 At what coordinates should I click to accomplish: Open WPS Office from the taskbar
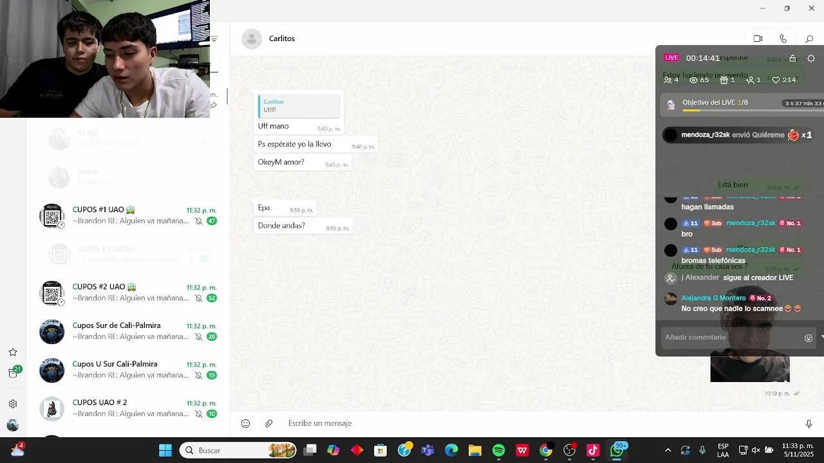click(522, 450)
